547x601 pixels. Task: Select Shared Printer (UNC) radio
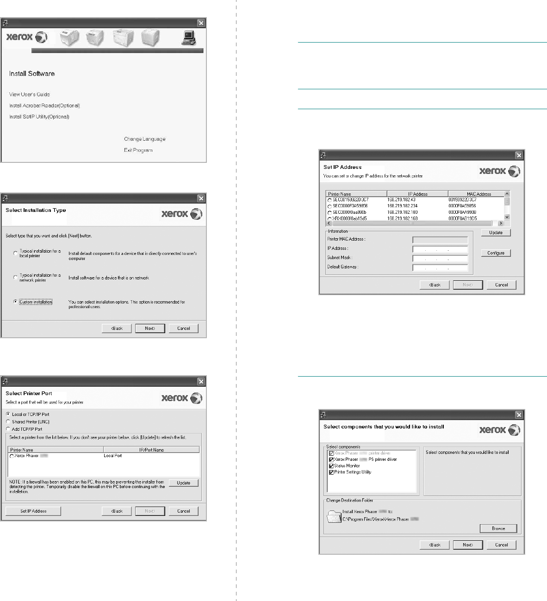click(8, 421)
